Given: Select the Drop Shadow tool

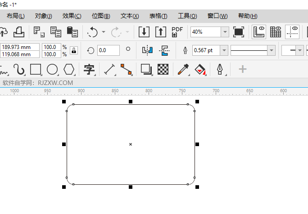Looking at the screenshot, I should click(x=146, y=69).
